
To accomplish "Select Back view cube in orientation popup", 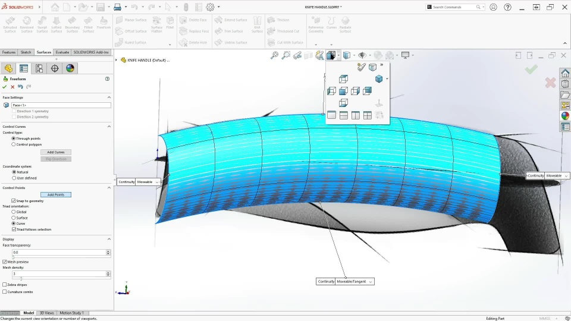I will pos(367,91).
